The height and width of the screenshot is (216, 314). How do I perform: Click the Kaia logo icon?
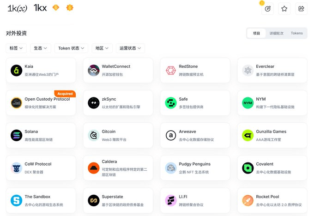click(17, 71)
